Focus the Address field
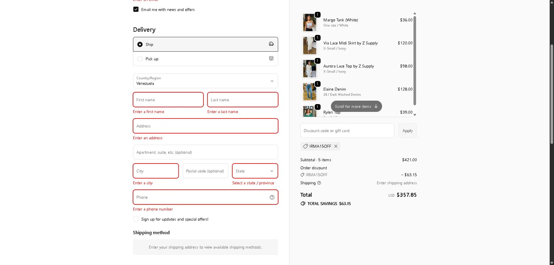 tap(205, 126)
